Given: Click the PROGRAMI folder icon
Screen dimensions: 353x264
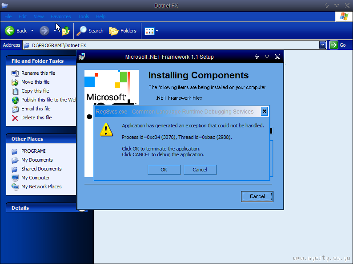Looking at the screenshot, I should [x=15, y=151].
